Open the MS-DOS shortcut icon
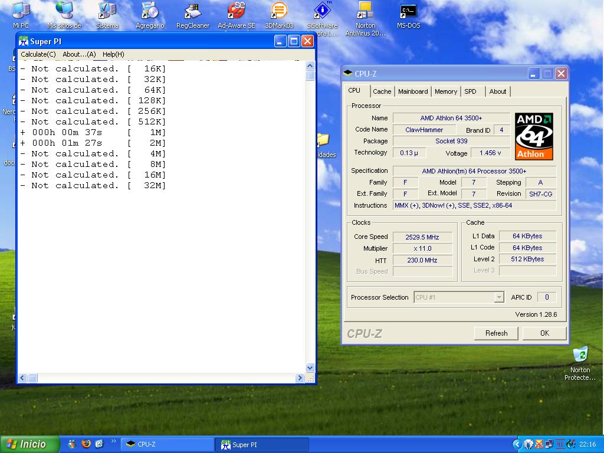The height and width of the screenshot is (453, 604). click(408, 11)
